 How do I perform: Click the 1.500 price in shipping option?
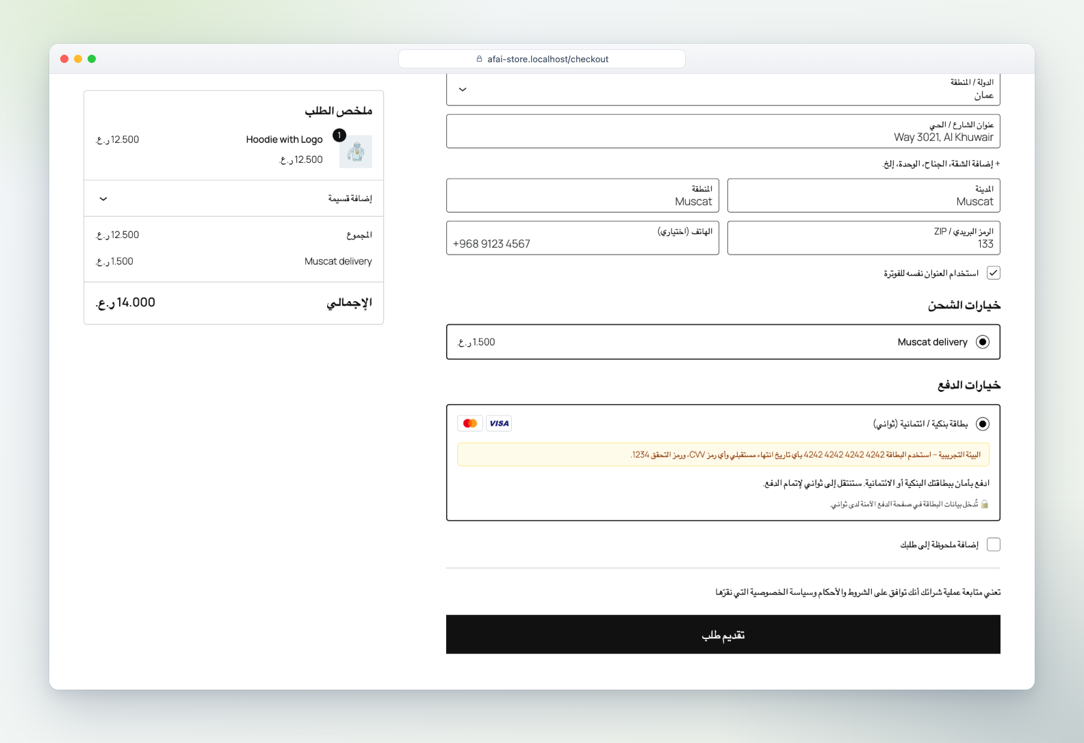pyautogui.click(x=476, y=342)
